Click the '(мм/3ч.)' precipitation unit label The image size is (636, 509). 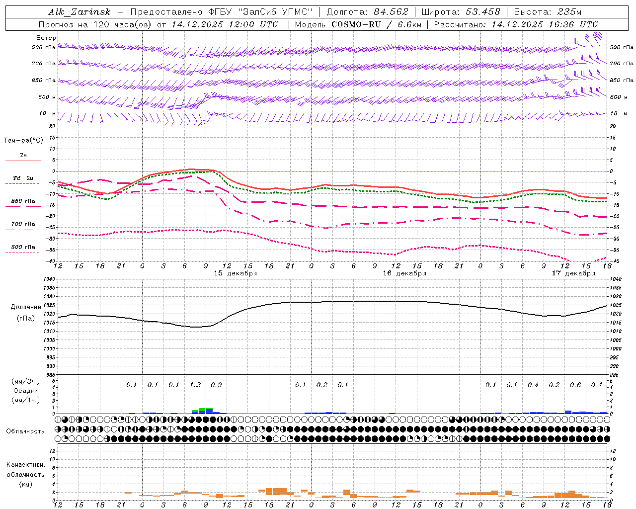click(26, 382)
